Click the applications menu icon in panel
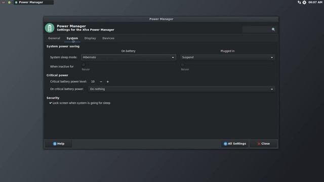Image resolution: width=324 pixels, height=182 pixels. (x=4, y=2)
